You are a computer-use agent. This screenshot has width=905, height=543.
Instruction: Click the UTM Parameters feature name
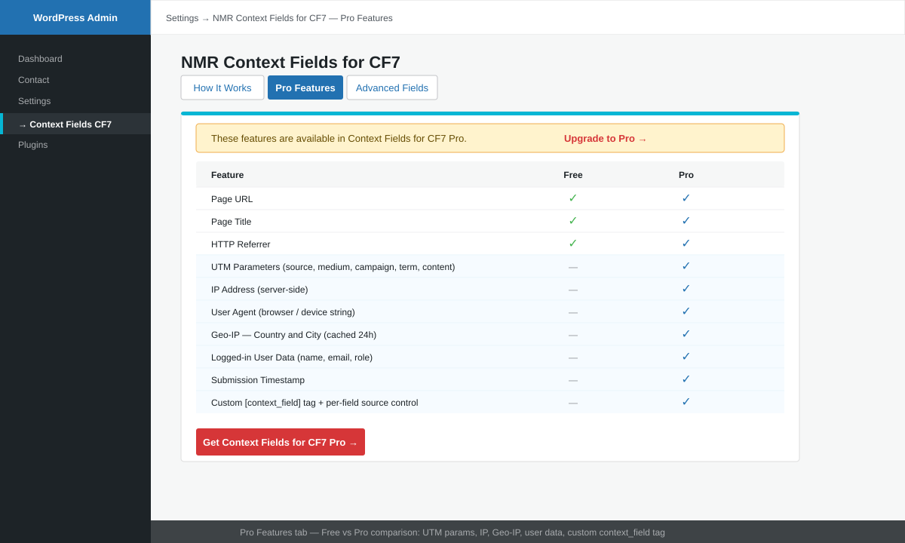point(333,267)
